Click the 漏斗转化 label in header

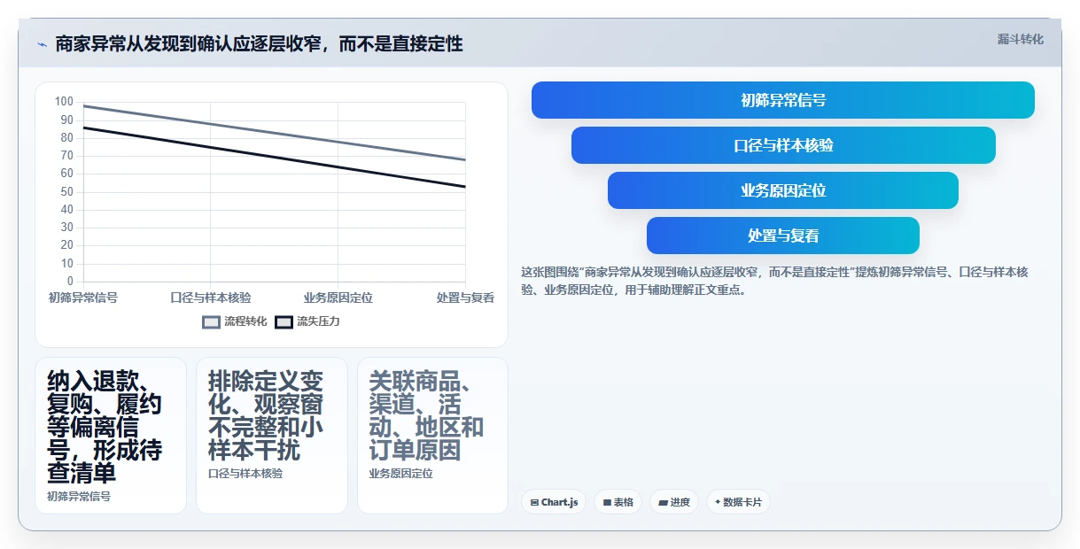(x=1021, y=40)
